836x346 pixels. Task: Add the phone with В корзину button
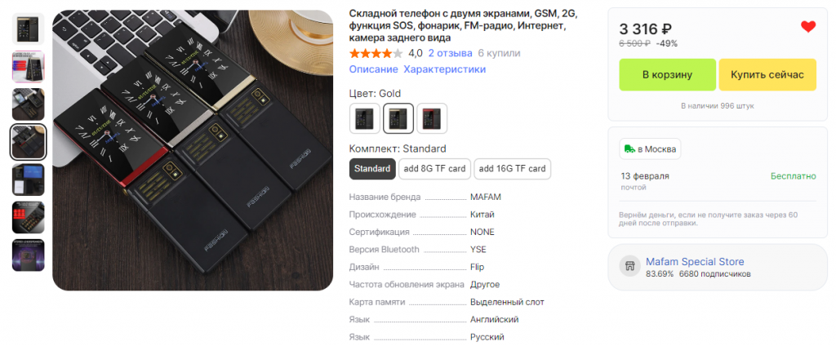[667, 74]
